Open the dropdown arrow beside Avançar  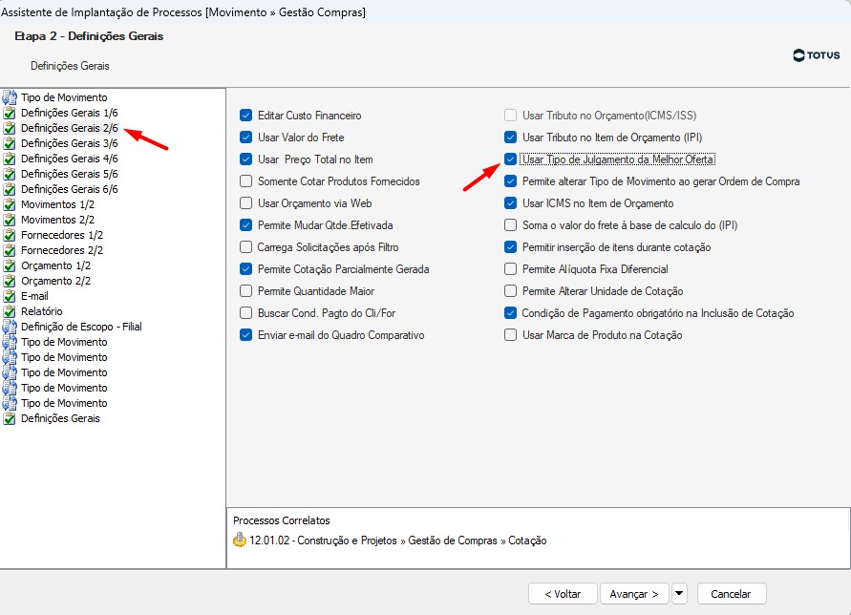click(679, 594)
